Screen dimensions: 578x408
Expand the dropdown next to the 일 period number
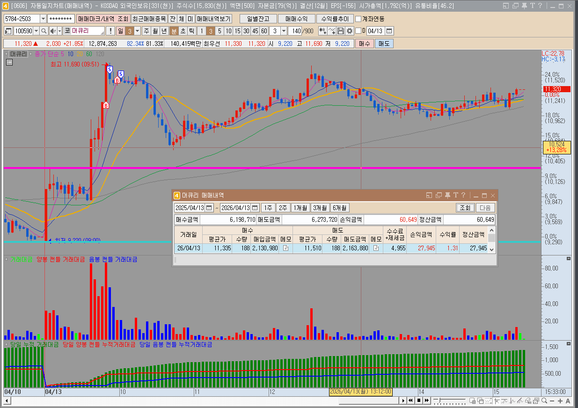click(x=137, y=31)
